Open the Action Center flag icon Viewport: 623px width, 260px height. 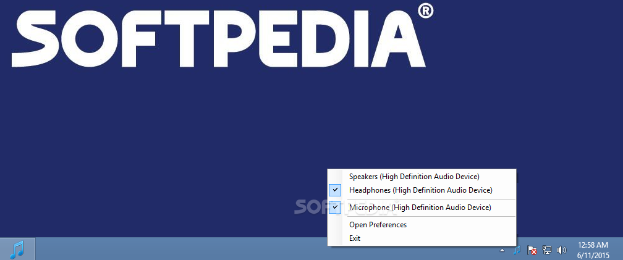point(532,250)
